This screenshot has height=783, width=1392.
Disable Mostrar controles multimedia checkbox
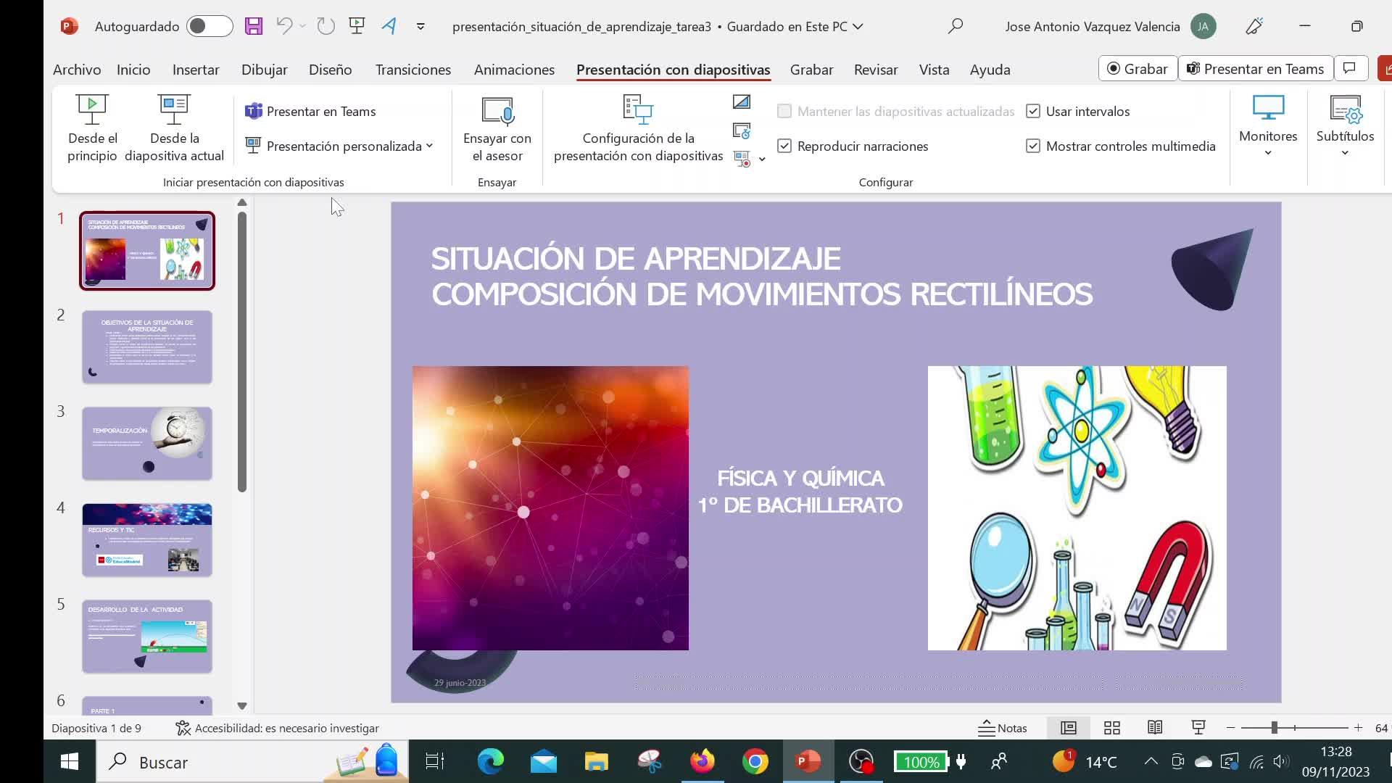click(1033, 146)
